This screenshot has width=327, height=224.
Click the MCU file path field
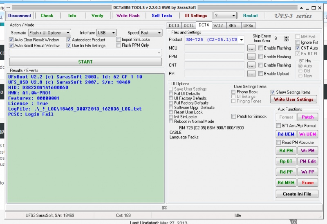(x=214, y=48)
